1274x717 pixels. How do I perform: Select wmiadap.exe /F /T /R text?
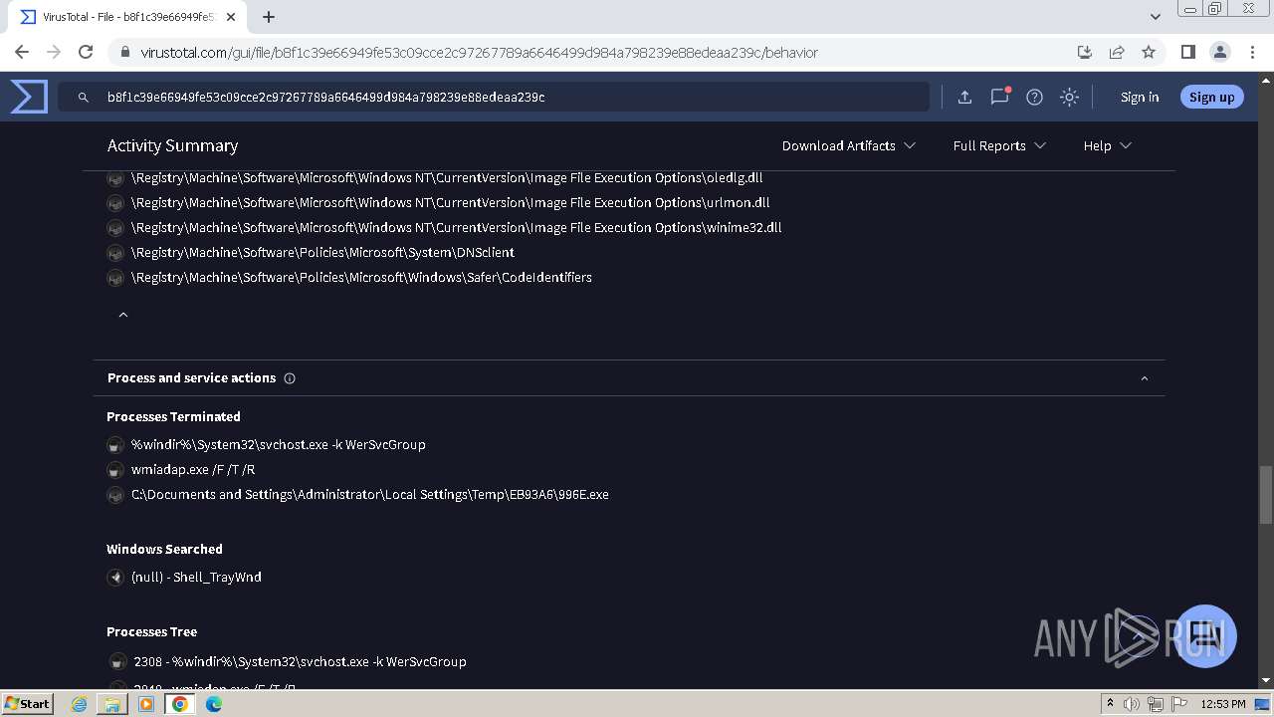click(193, 469)
